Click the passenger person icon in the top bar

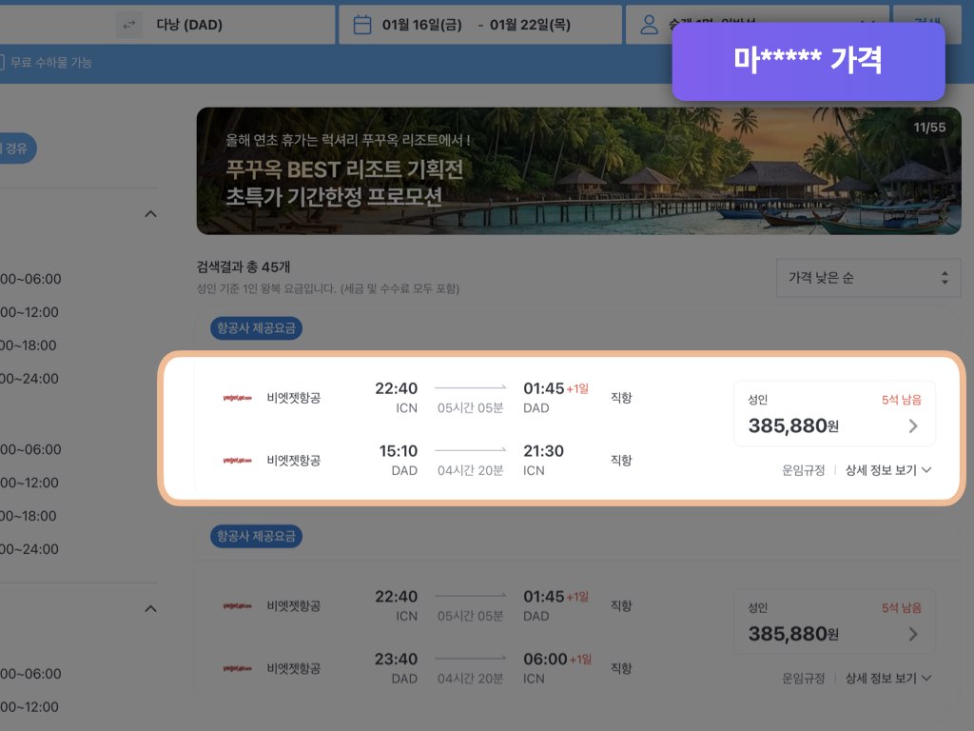pos(649,24)
